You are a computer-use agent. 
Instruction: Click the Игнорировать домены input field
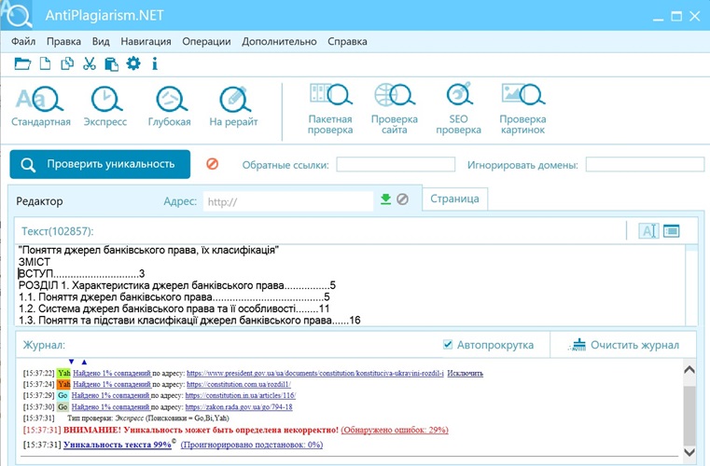645,164
